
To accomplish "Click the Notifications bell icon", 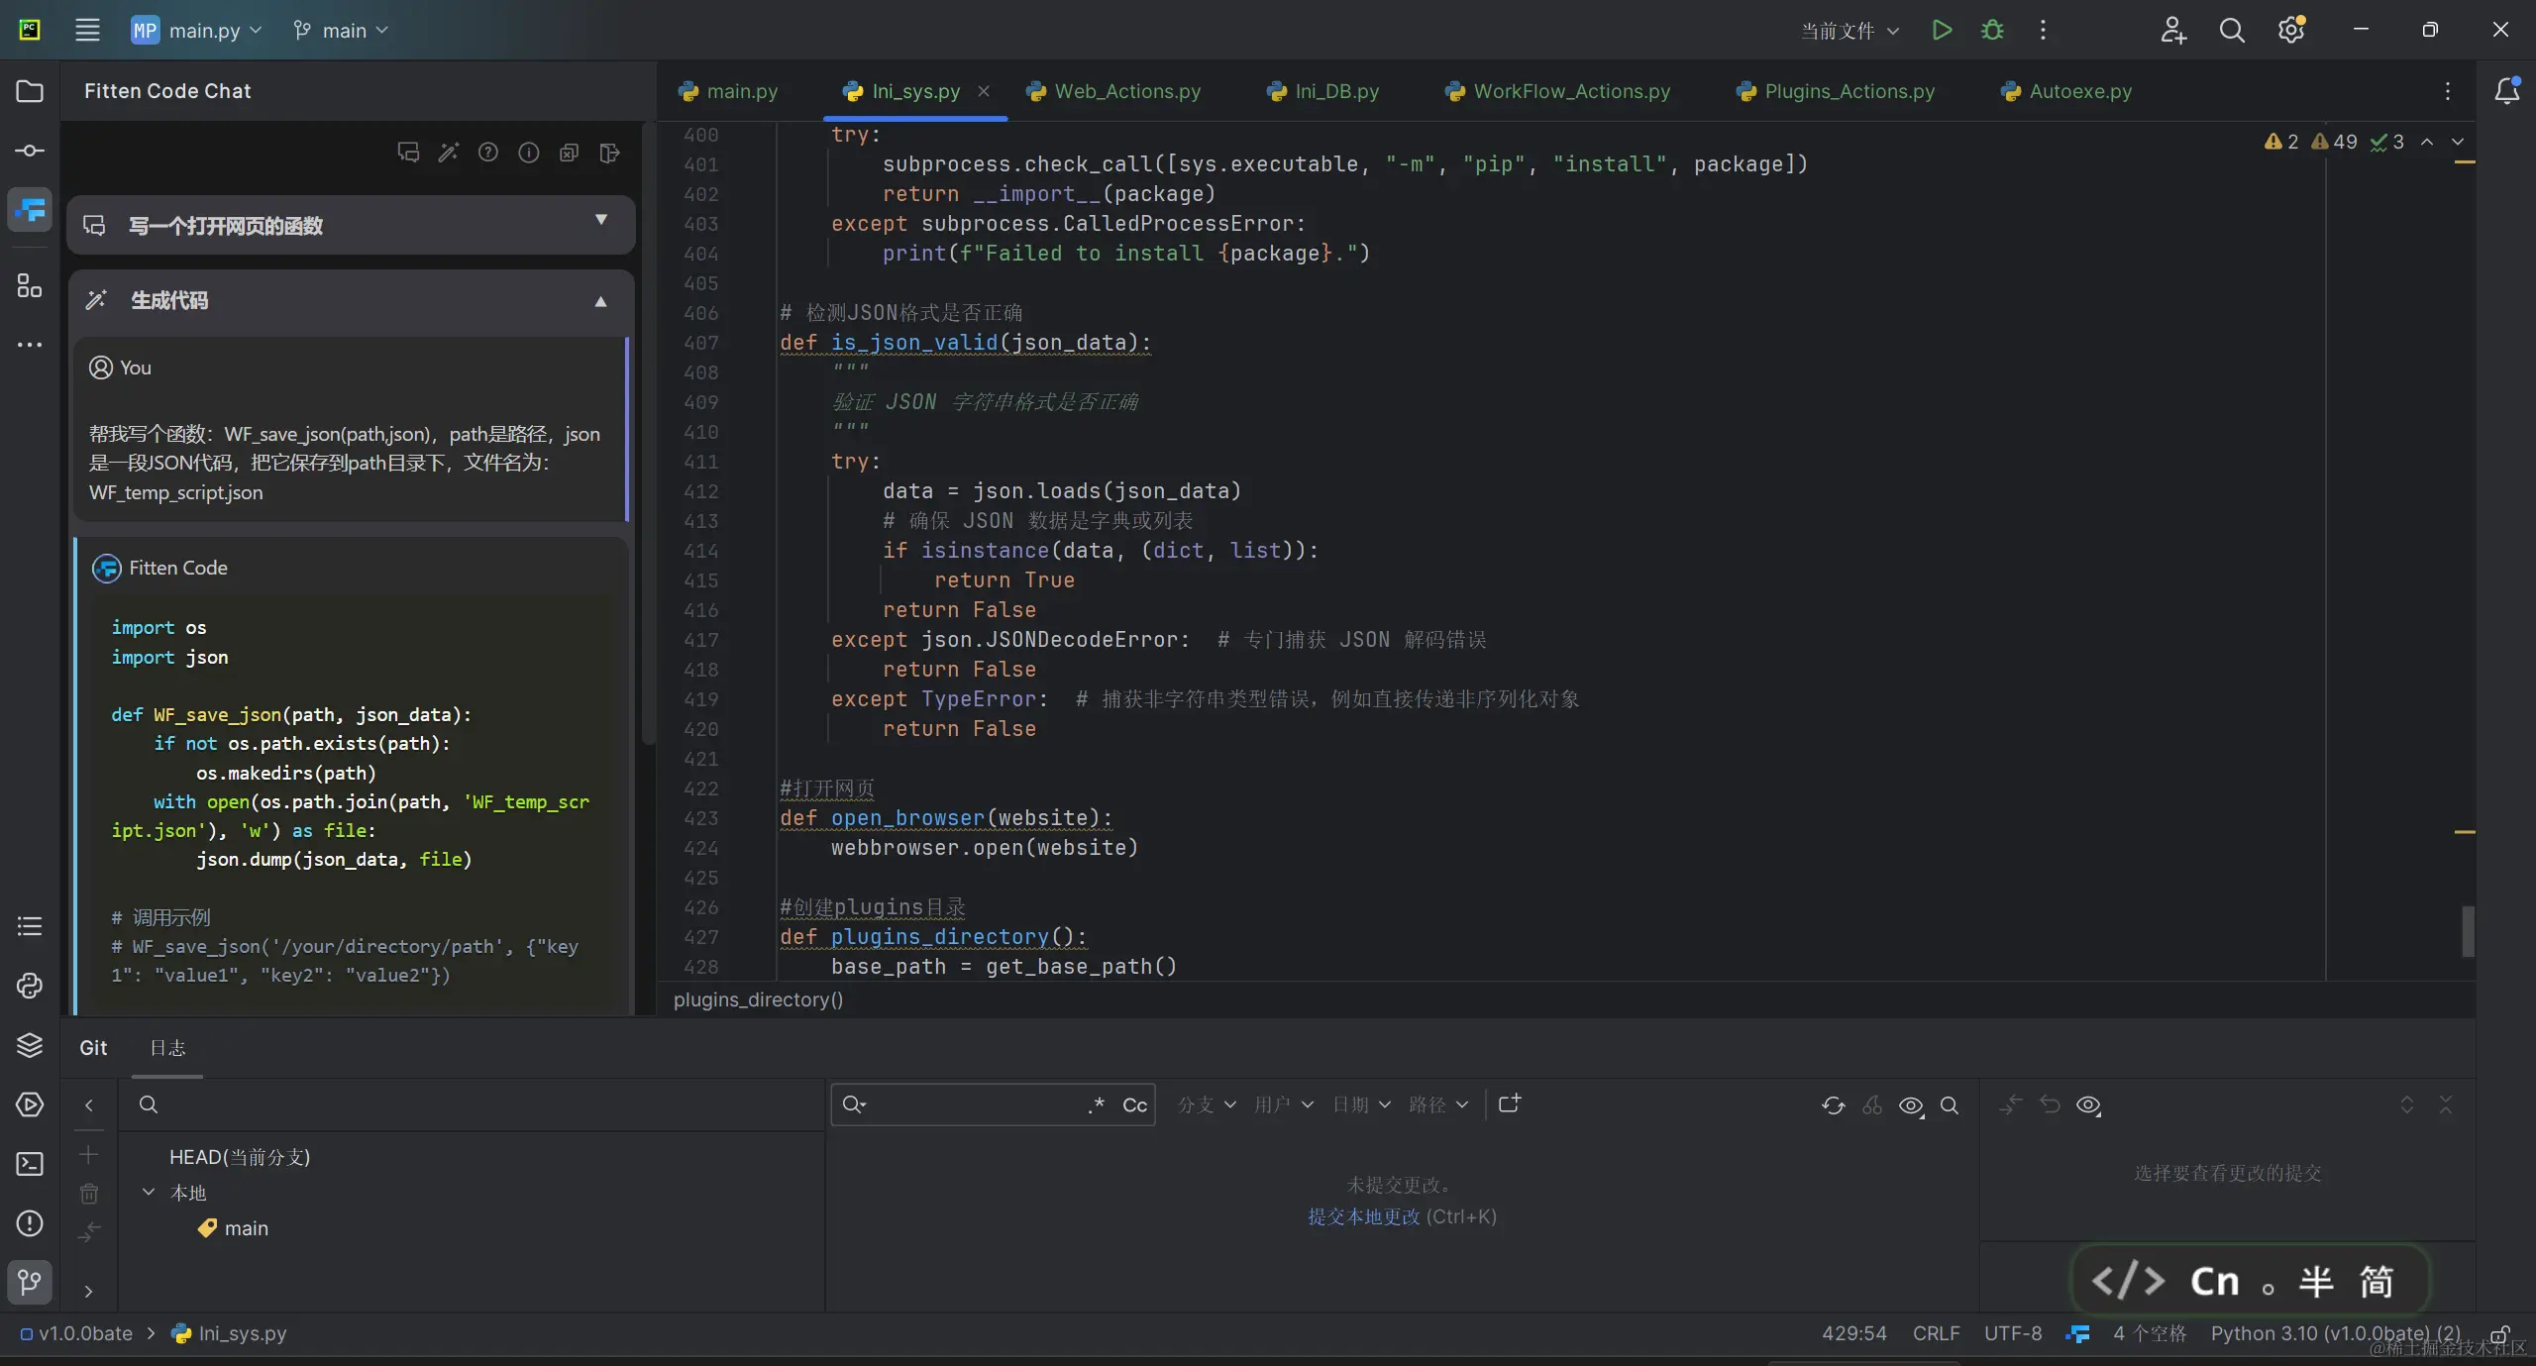I will [2506, 91].
